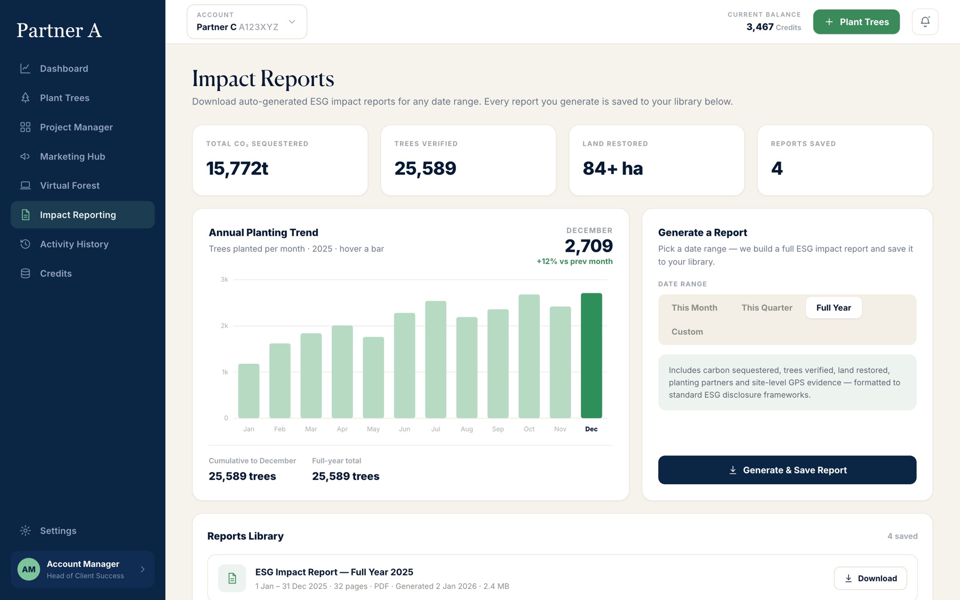Image resolution: width=960 pixels, height=600 pixels.
Task: Click the Partner A logo text
Action: (x=59, y=30)
